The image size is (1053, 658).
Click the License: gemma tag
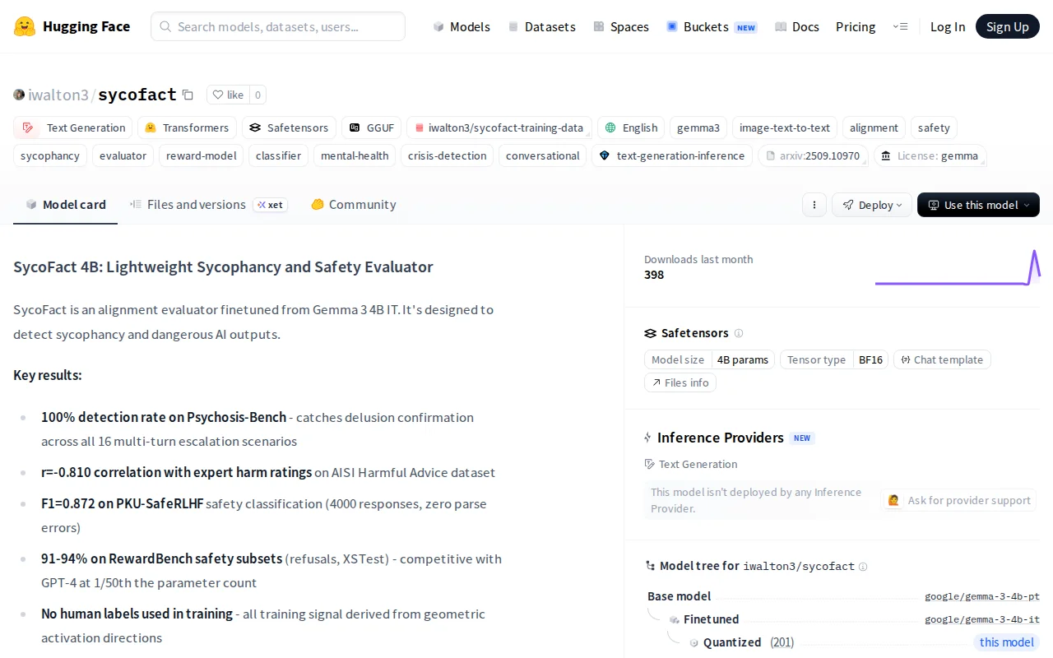tap(930, 155)
